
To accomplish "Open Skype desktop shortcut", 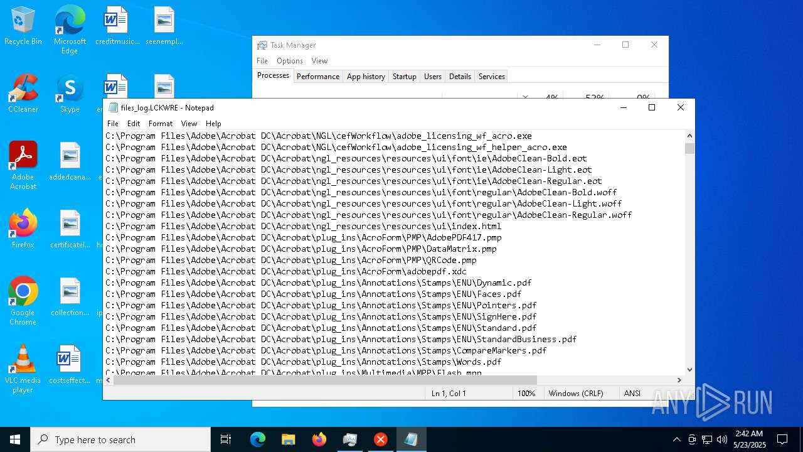I will (70, 94).
